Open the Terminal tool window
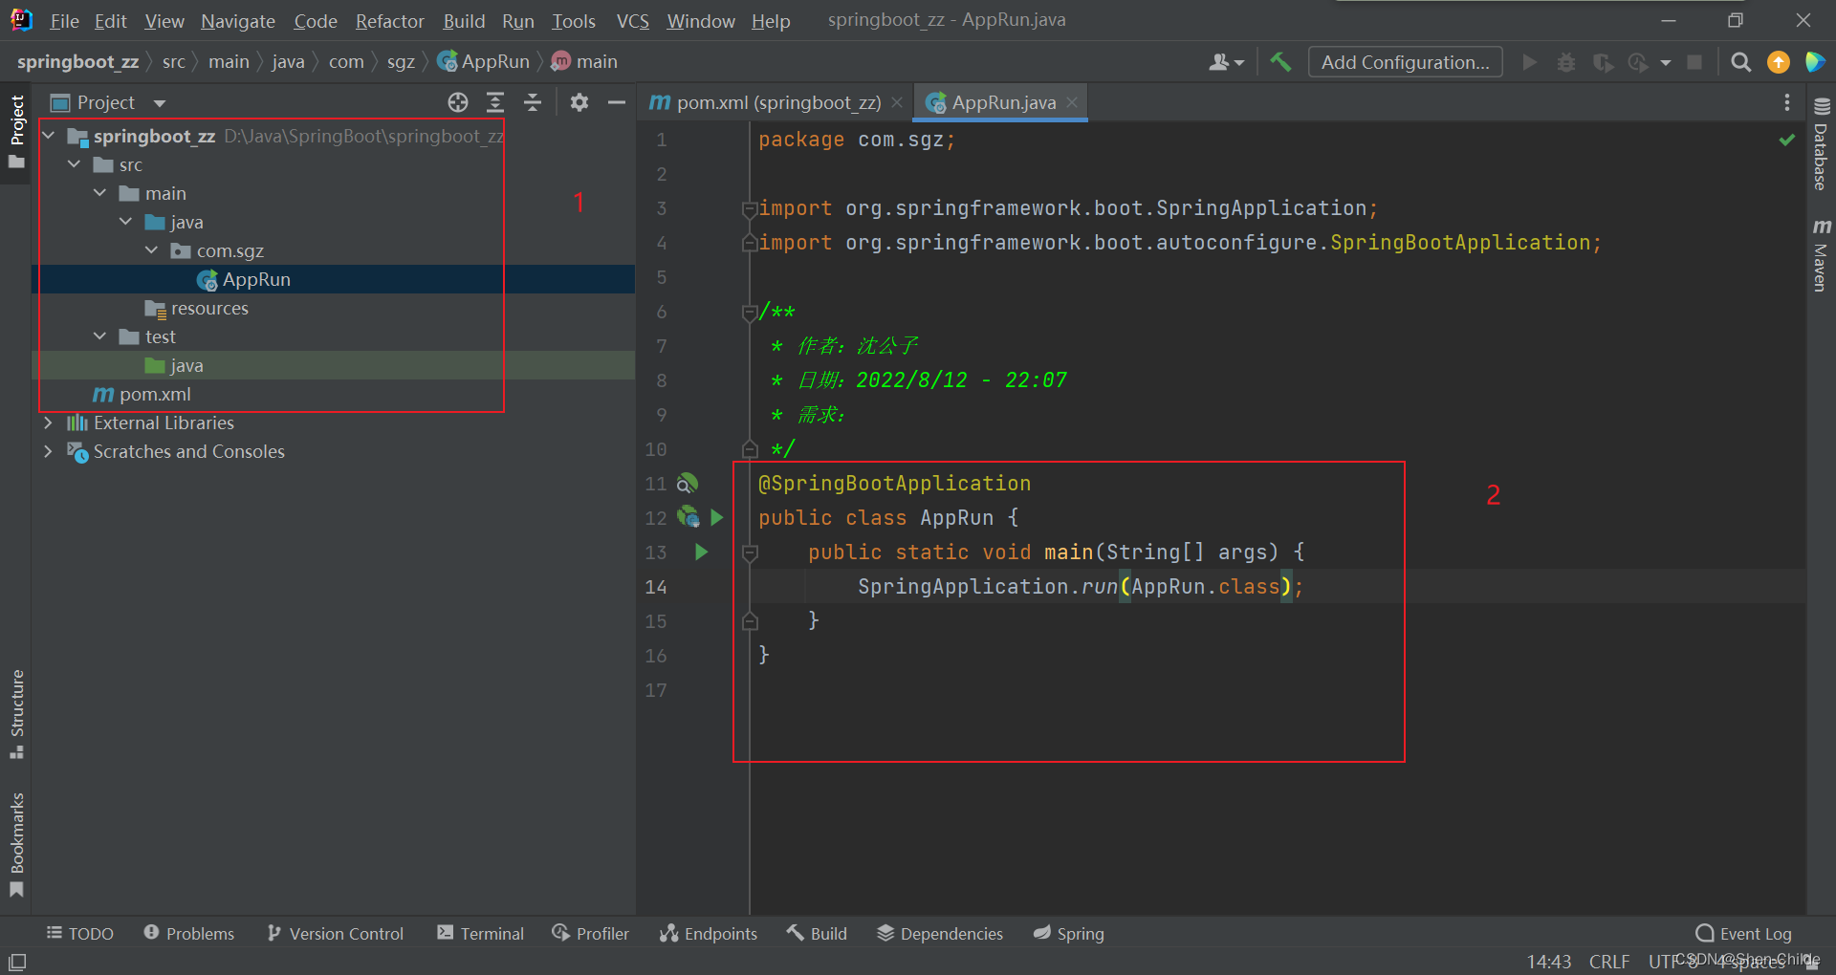This screenshot has height=975, width=1836. click(x=480, y=933)
